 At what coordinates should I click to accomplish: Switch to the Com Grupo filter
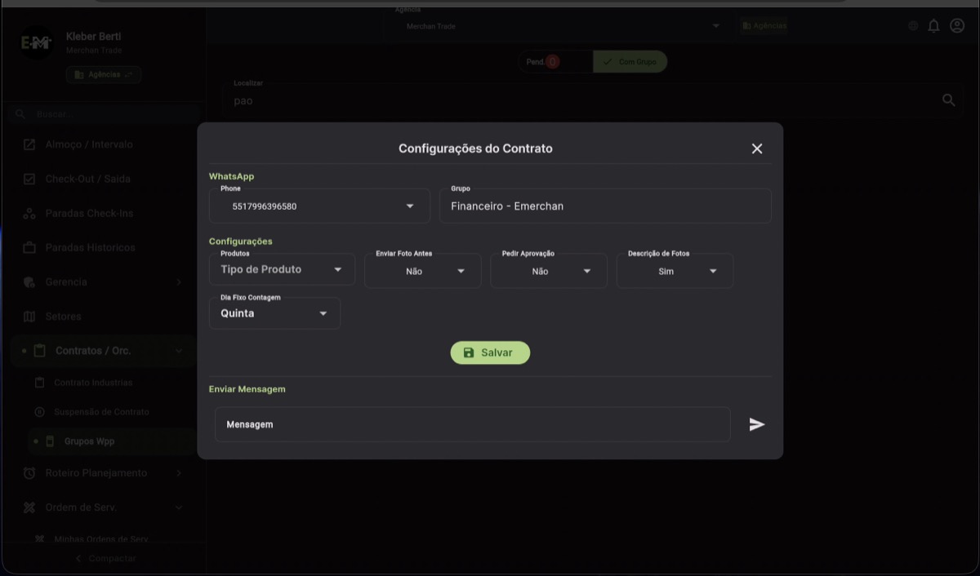pos(629,61)
